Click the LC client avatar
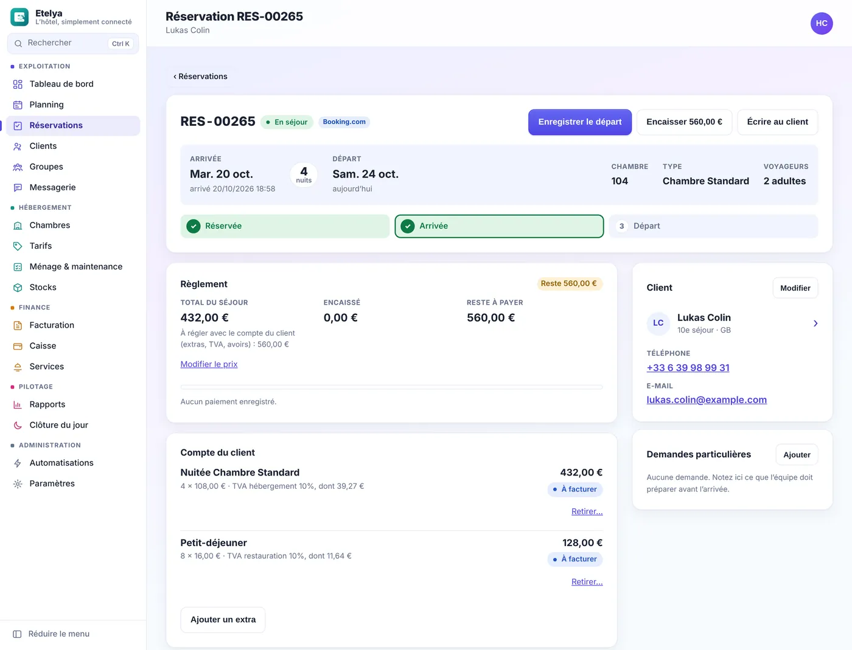Screen dimensions: 852x650 pyautogui.click(x=658, y=323)
